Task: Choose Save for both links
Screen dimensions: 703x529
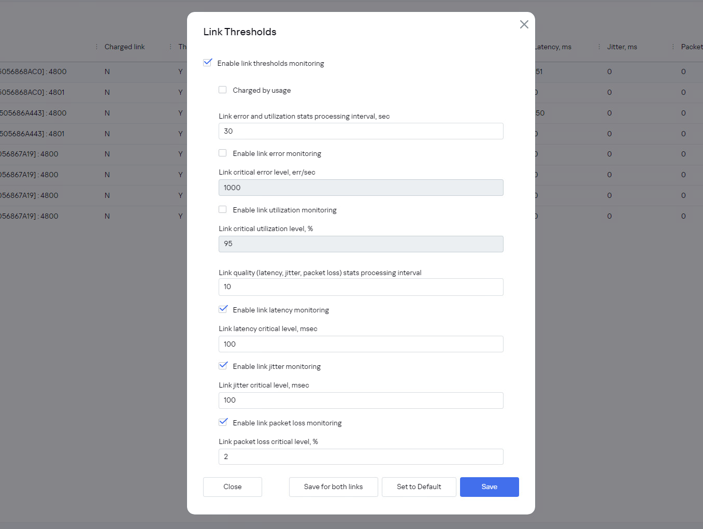Action: coord(333,487)
